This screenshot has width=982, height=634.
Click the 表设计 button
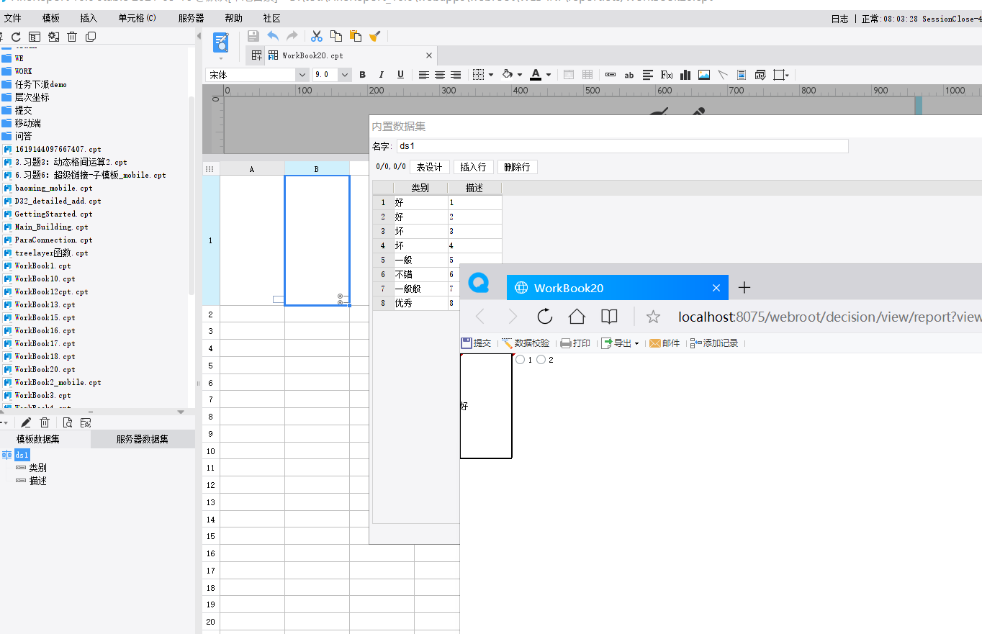click(430, 167)
